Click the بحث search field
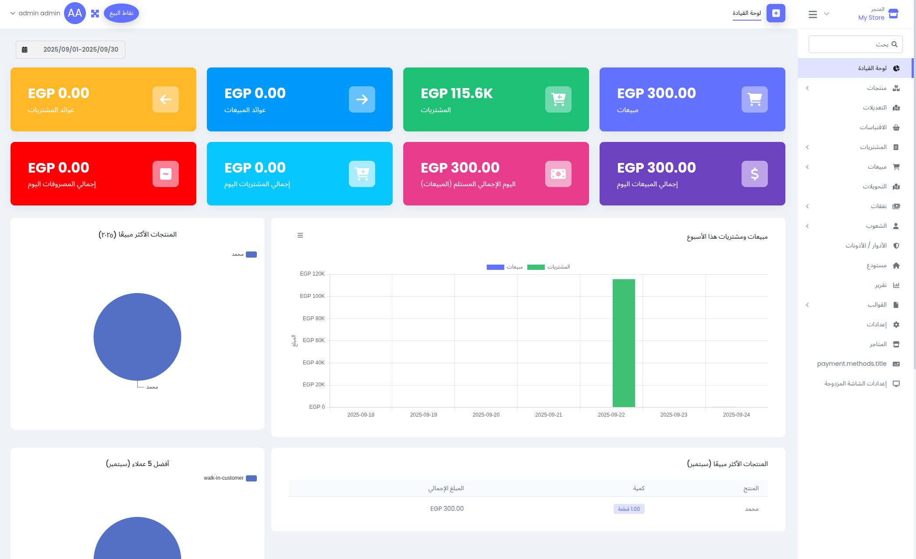The width and height of the screenshot is (916, 559). (855, 44)
